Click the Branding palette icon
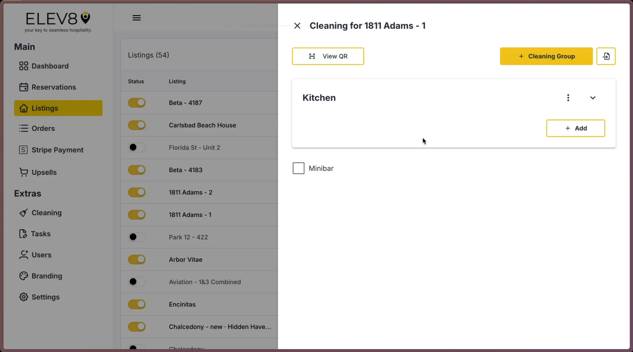 coord(23,276)
